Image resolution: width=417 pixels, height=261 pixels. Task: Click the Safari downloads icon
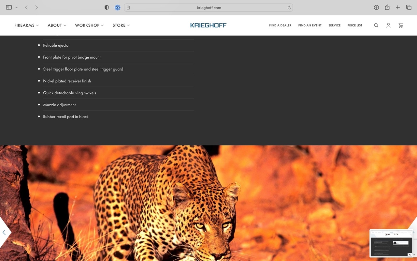click(x=376, y=8)
